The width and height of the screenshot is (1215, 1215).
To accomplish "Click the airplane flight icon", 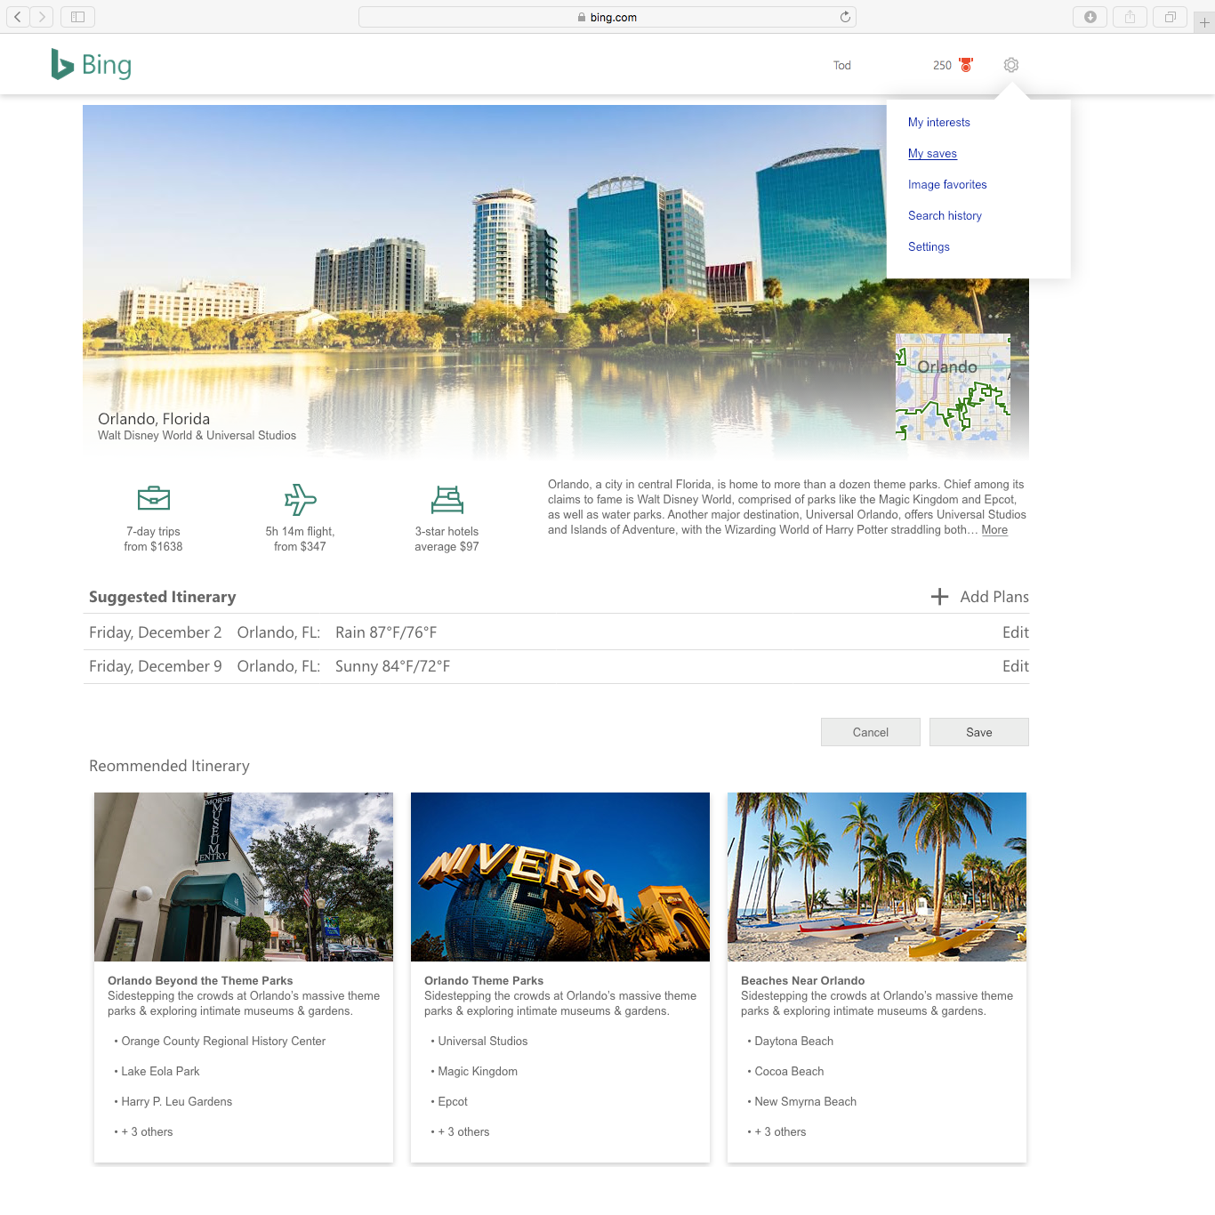I will [301, 499].
